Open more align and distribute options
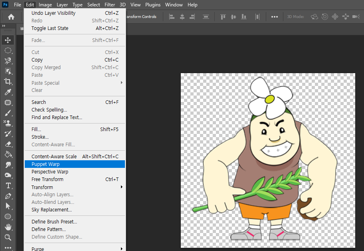Viewport: 364px width, 251px height. coord(274,17)
